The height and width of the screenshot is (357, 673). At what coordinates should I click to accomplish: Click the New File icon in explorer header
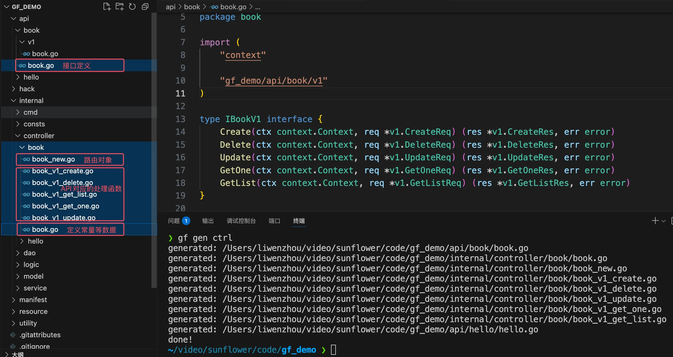coord(107,7)
